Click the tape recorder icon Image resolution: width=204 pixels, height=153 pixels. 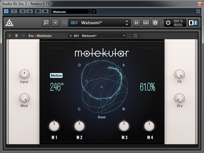coord(146,23)
